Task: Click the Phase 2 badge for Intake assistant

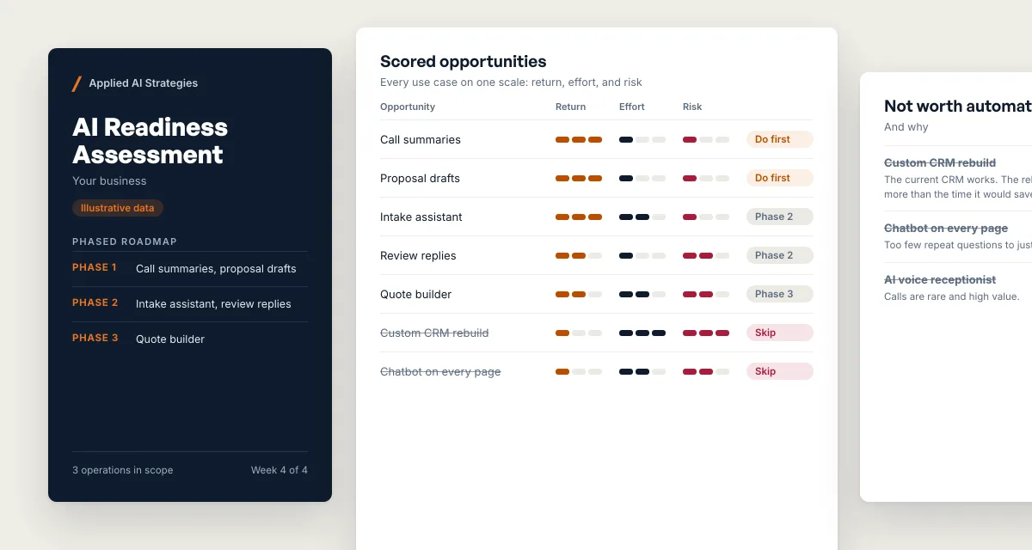Action: (779, 217)
